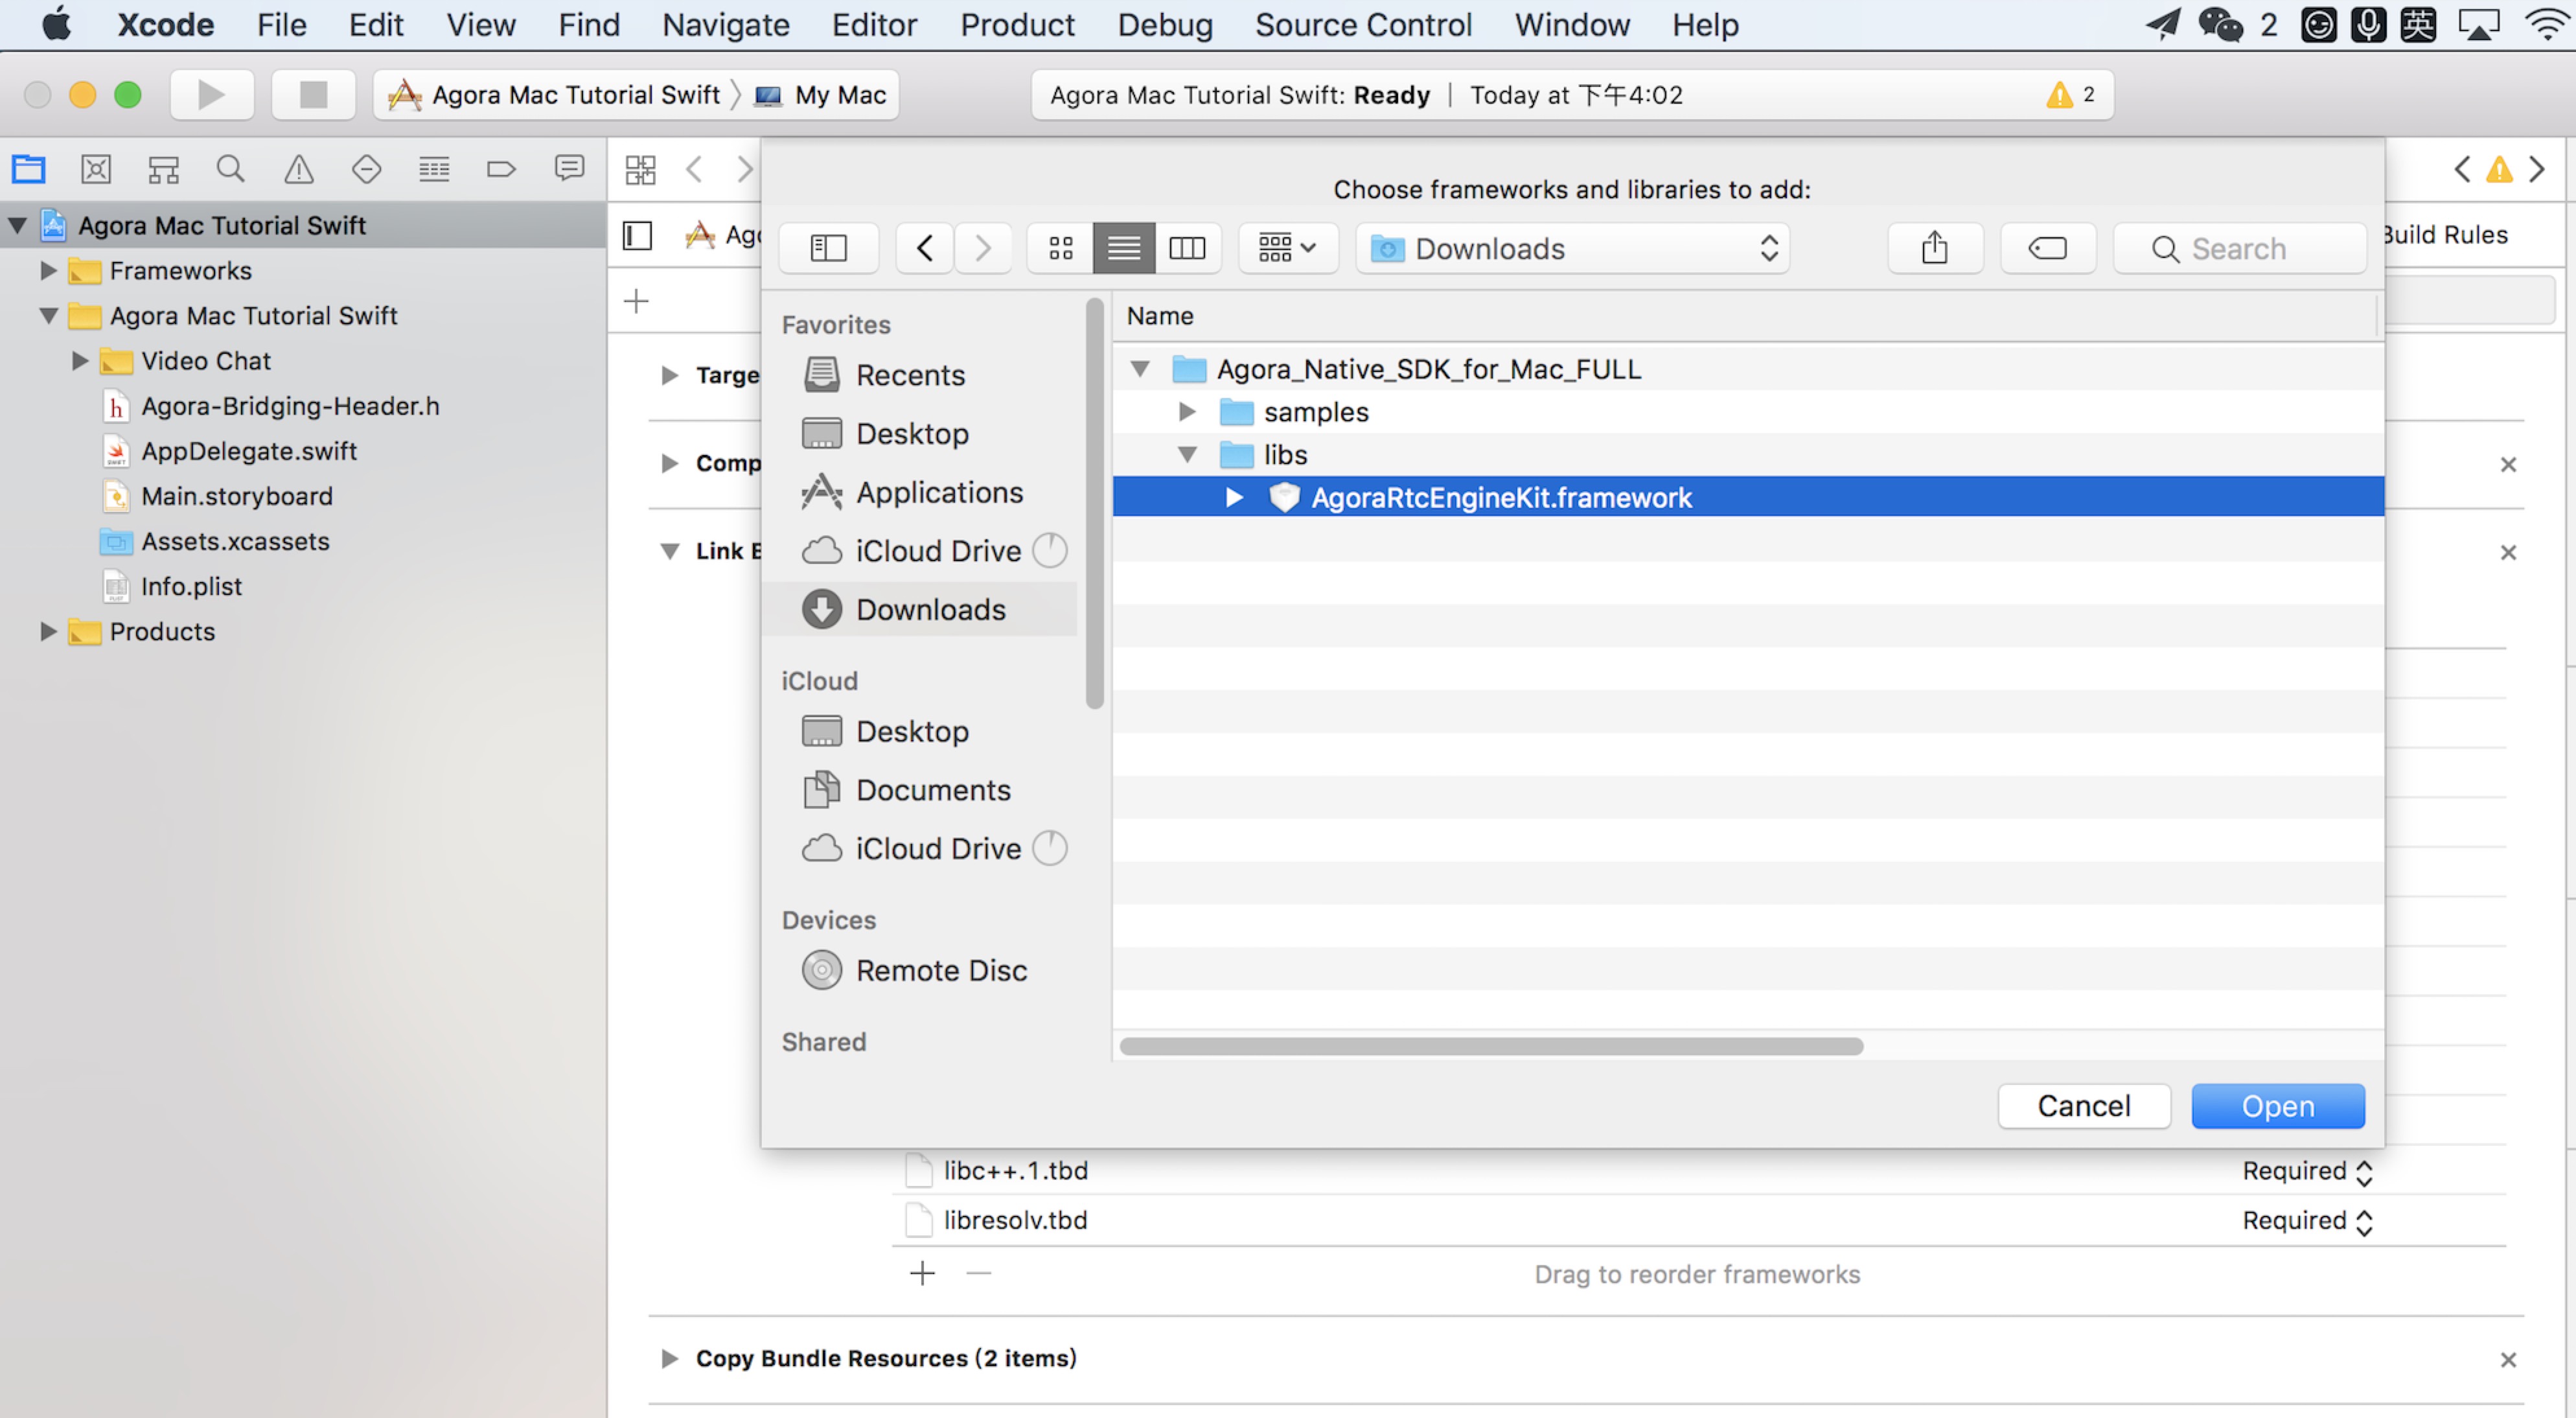
Task: Show the Project navigator folder icon
Action: pyautogui.click(x=28, y=169)
